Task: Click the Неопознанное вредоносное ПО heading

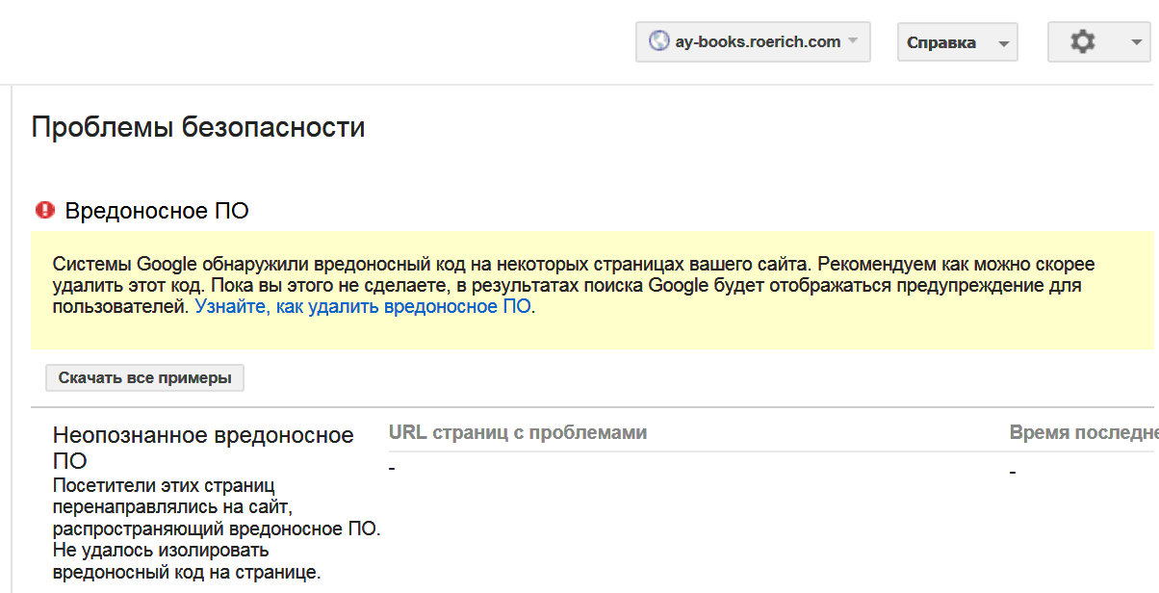Action: point(203,448)
